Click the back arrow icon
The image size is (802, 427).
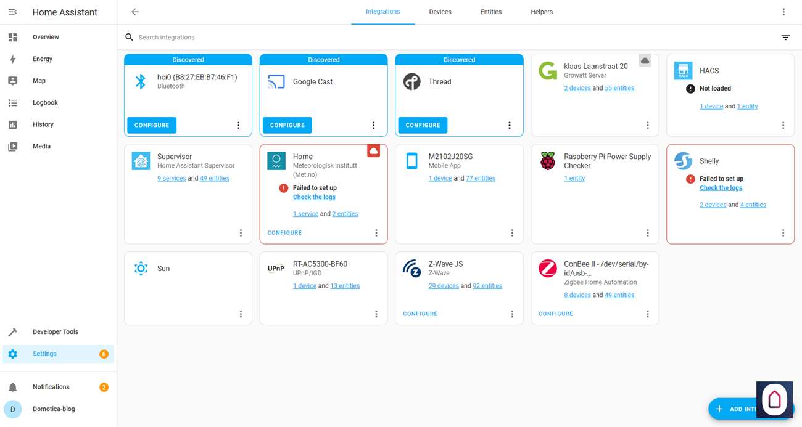pos(135,12)
